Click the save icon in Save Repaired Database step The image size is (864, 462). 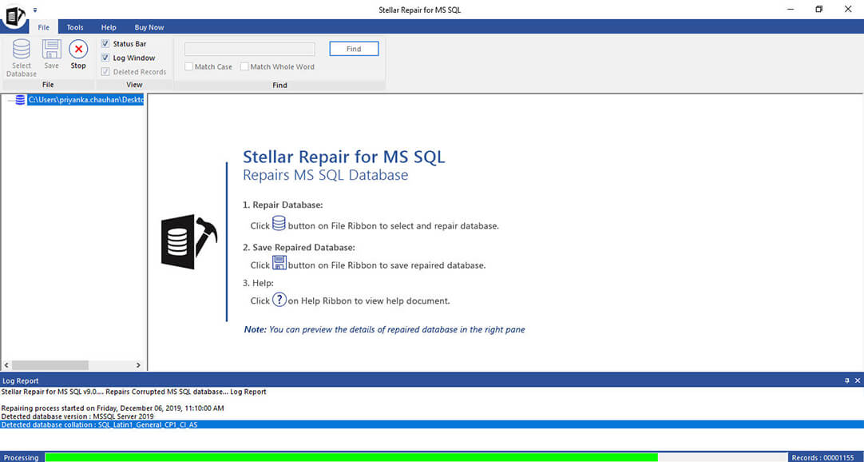279,263
